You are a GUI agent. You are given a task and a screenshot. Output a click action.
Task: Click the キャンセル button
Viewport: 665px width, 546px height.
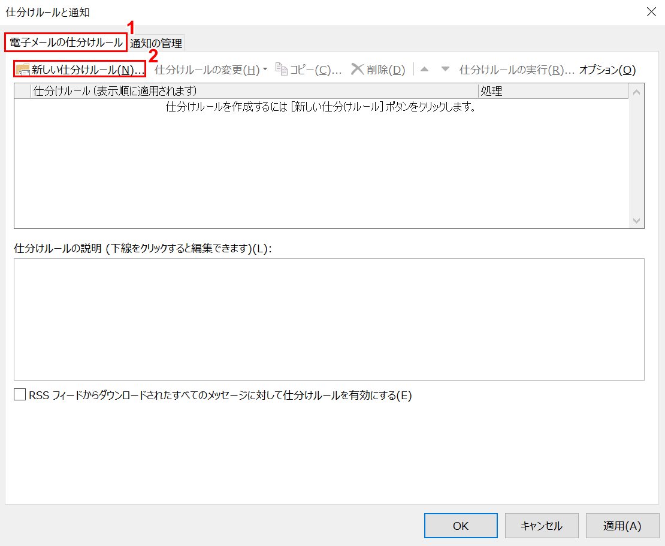[541, 526]
